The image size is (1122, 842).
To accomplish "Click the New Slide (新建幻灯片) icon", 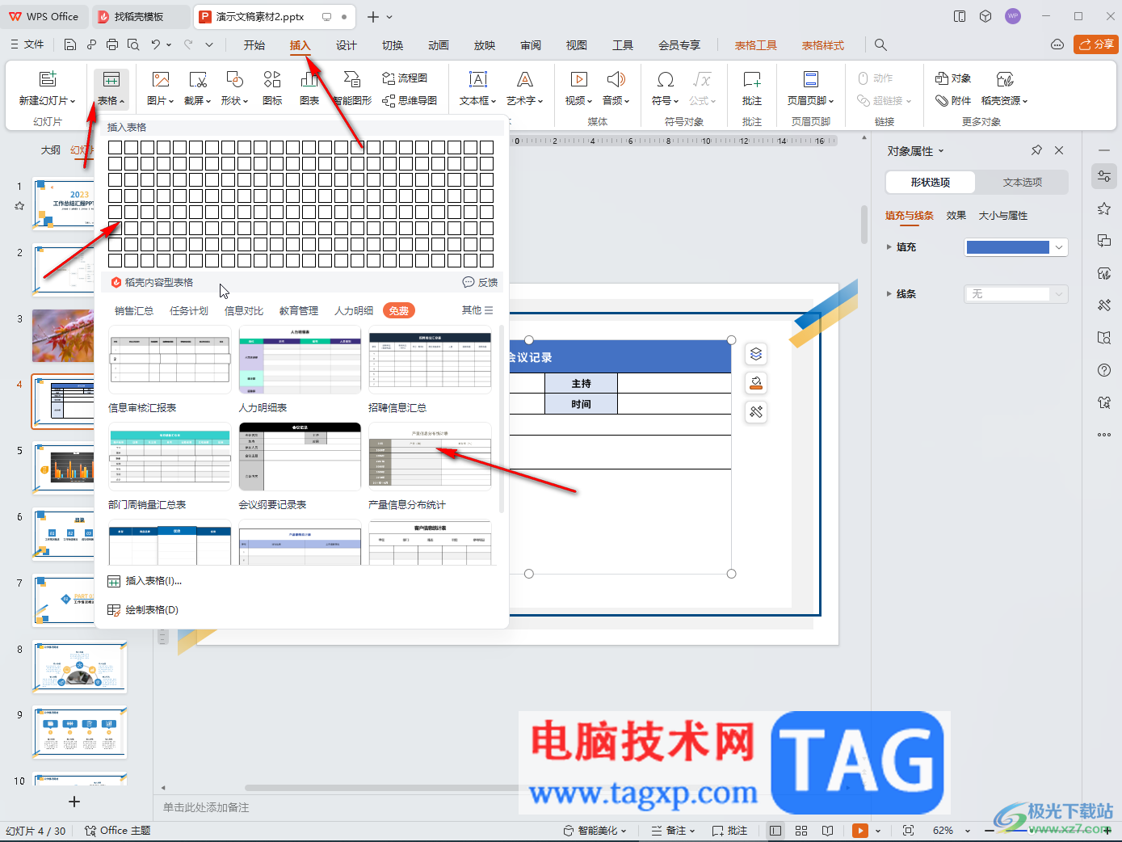I will point(48,79).
